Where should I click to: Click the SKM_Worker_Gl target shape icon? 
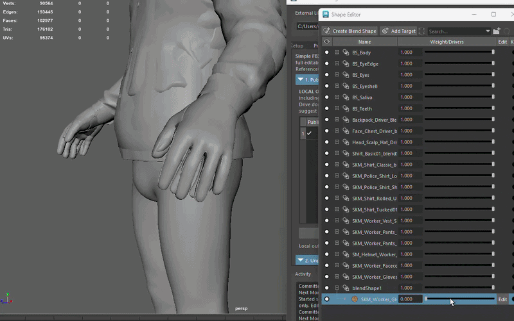(x=355, y=299)
